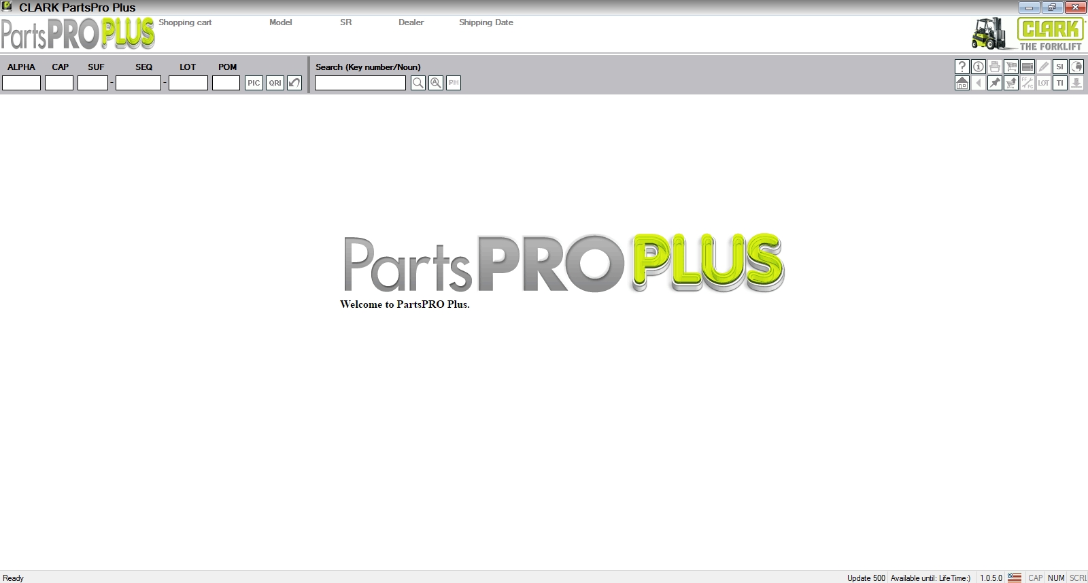
Task: Click the 'Update 500' status bar entry
Action: tap(866, 578)
